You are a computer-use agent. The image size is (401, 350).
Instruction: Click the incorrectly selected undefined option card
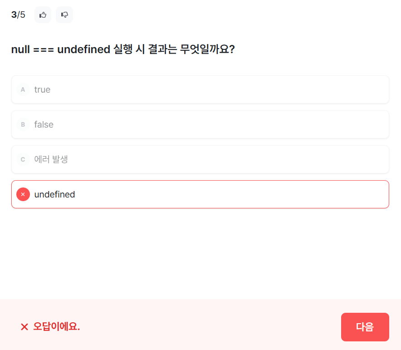(200, 194)
